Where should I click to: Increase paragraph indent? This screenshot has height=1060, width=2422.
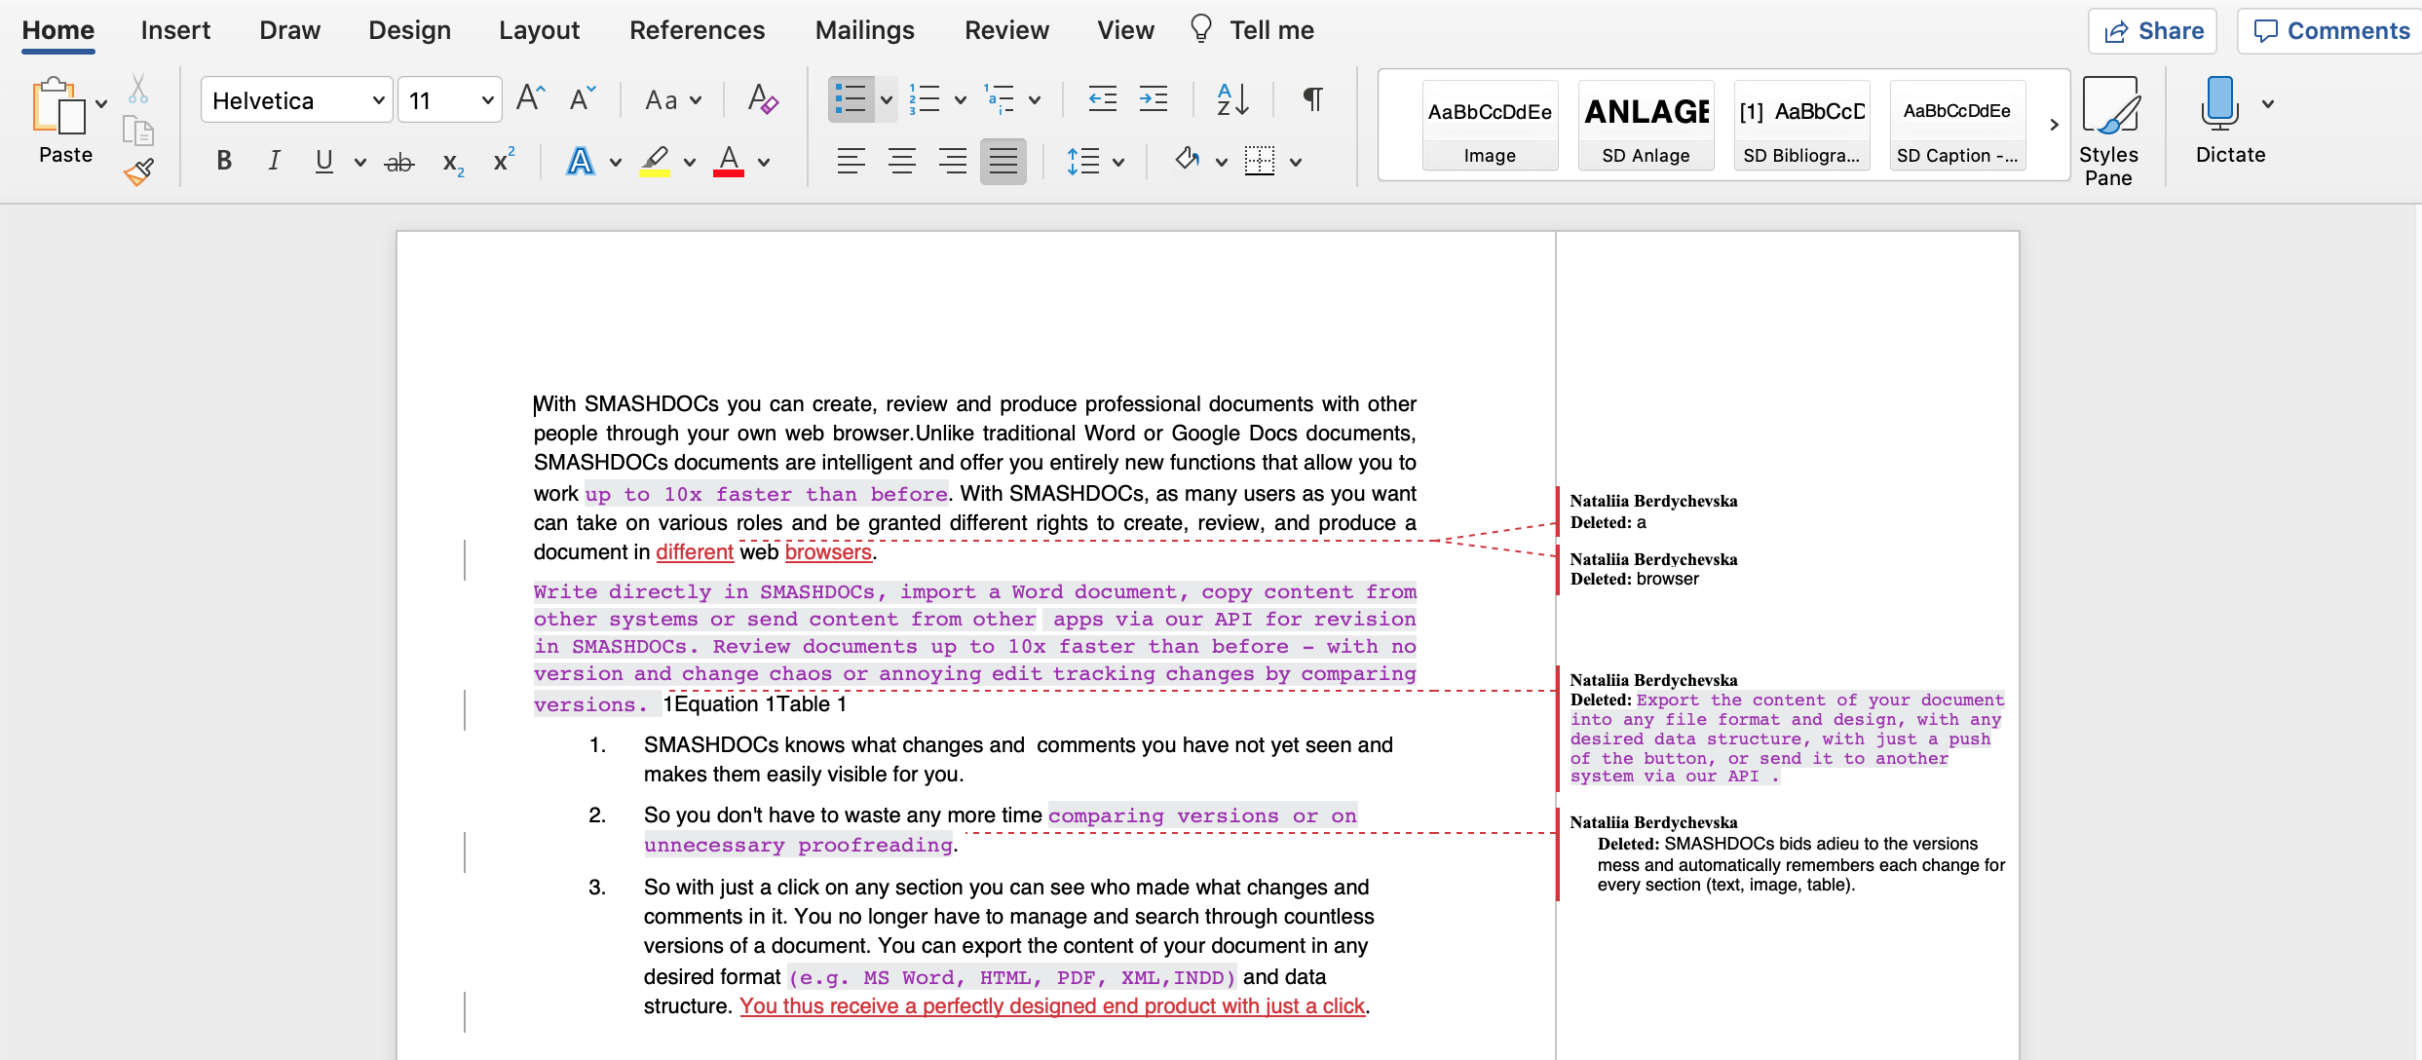1154,98
